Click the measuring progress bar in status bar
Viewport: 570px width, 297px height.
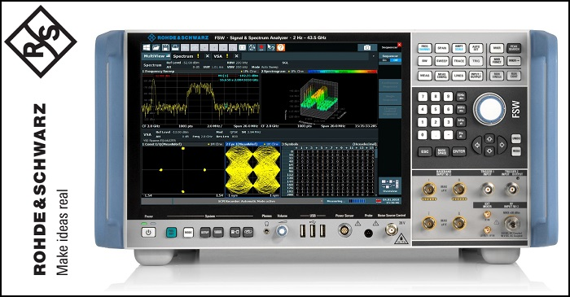(357, 201)
